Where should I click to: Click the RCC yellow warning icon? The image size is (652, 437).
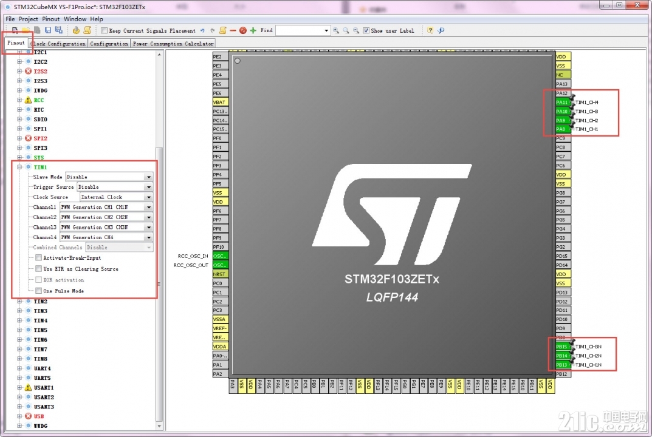point(29,100)
